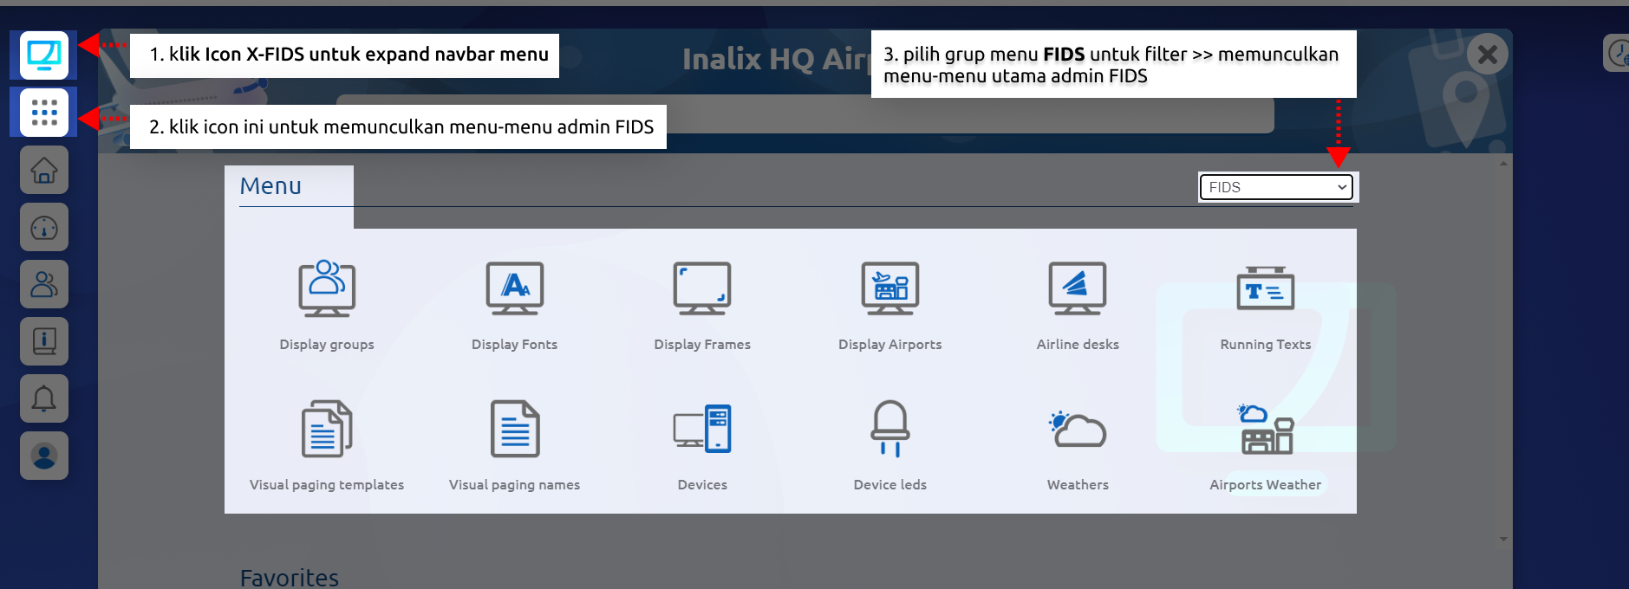The width and height of the screenshot is (1629, 589).
Task: Open Visual paging templates
Action: pos(327,445)
